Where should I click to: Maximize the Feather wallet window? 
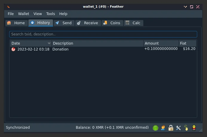coord(192,7)
